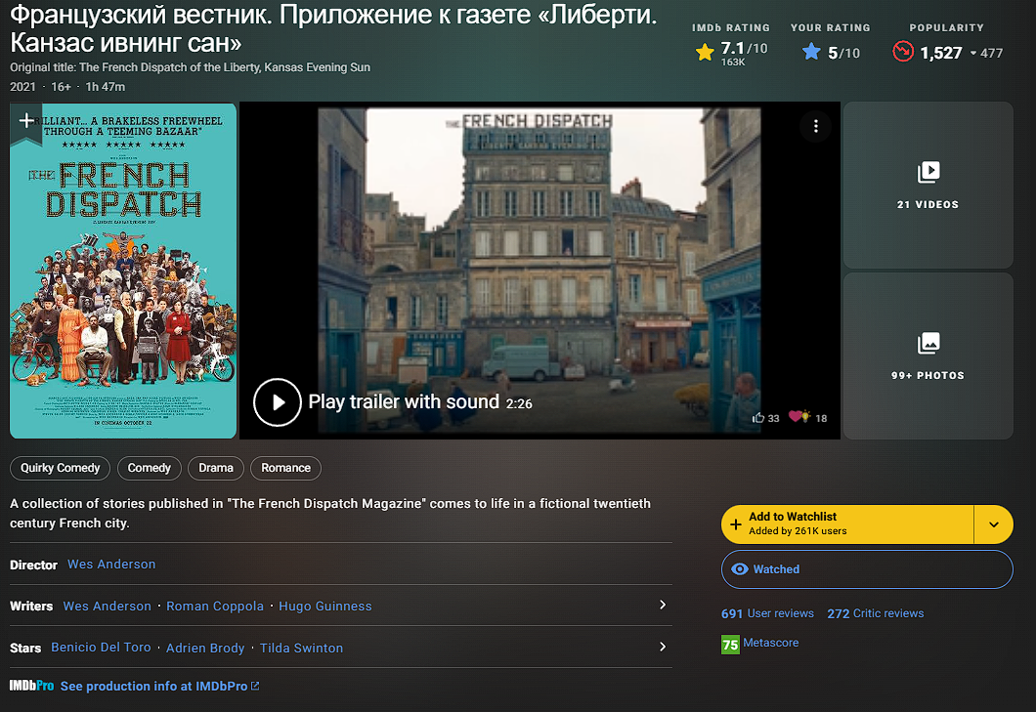
Task: Open 691 User reviews
Action: [768, 613]
